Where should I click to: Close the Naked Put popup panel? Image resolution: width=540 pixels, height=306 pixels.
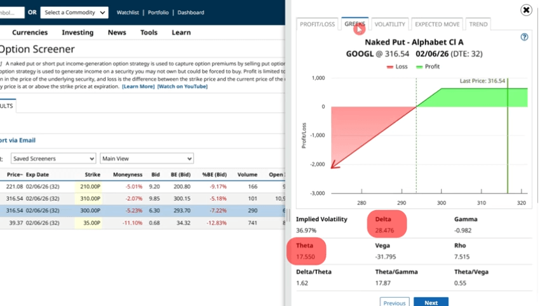coord(526,10)
